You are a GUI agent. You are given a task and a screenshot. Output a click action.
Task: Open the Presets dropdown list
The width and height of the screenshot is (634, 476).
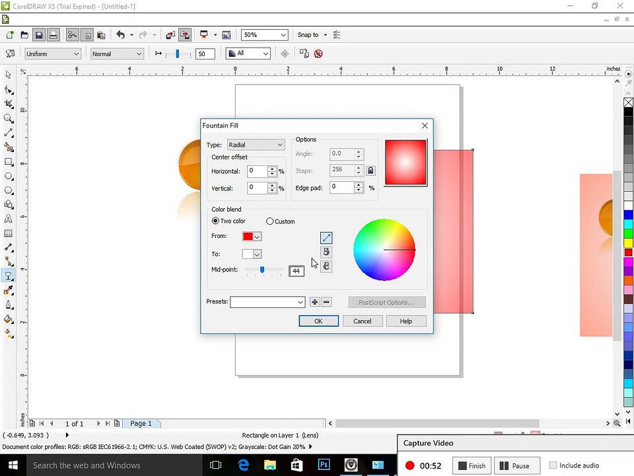(x=267, y=302)
